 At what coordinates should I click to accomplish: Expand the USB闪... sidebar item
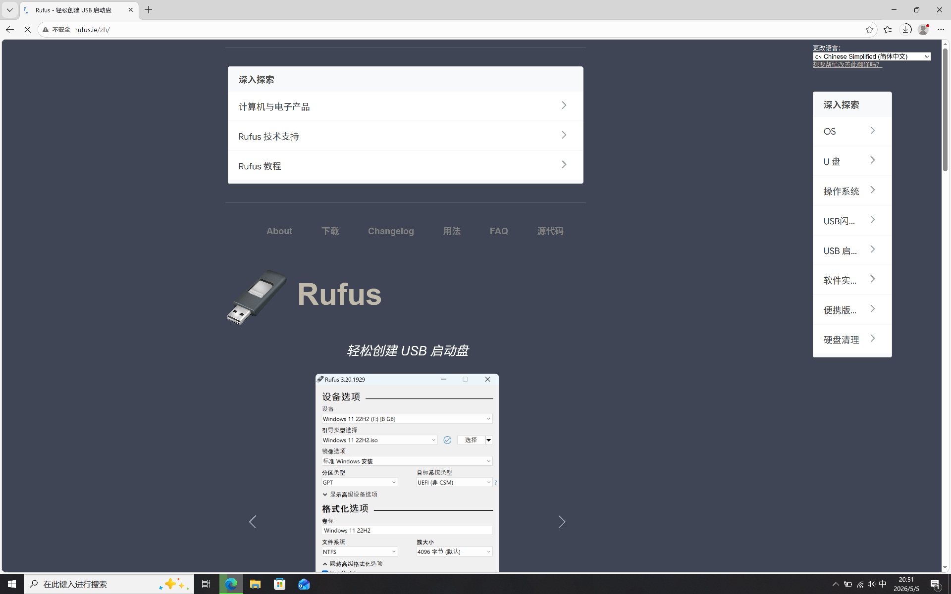click(x=852, y=221)
